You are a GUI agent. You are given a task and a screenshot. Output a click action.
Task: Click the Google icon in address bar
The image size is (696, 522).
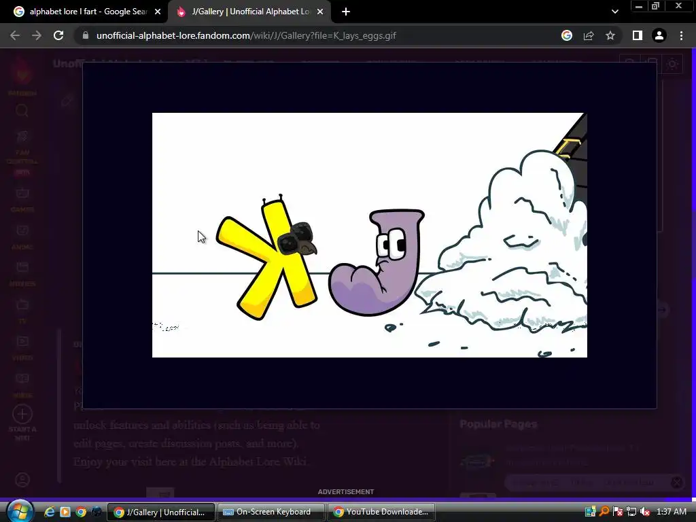tap(567, 35)
